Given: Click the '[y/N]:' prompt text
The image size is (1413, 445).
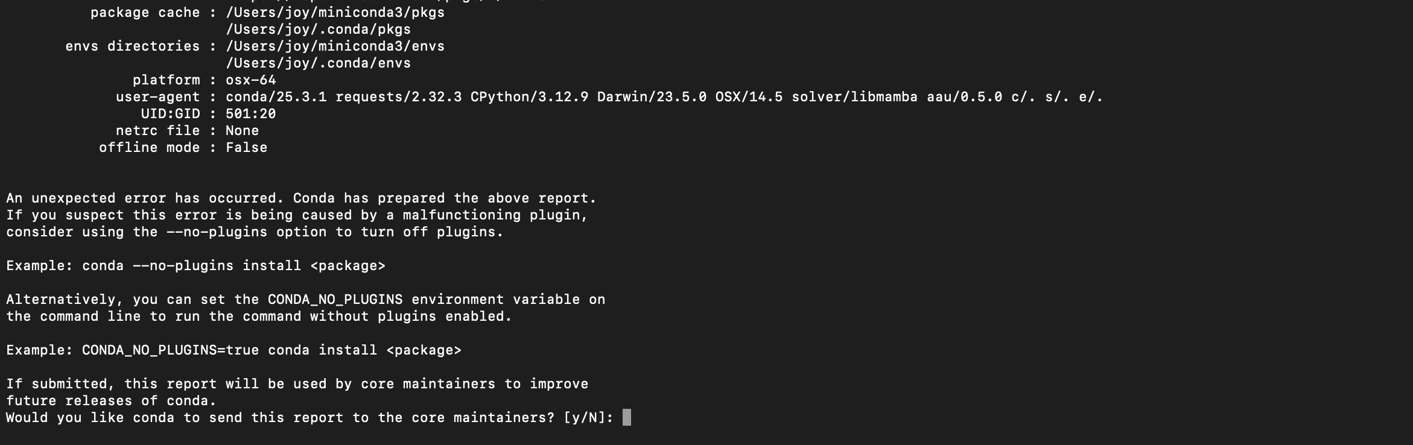Looking at the screenshot, I should pyautogui.click(x=588, y=418).
